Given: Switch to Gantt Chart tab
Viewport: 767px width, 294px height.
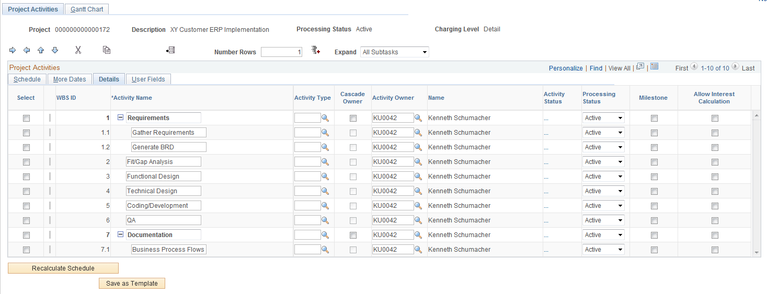Looking at the screenshot, I should 87,9.
